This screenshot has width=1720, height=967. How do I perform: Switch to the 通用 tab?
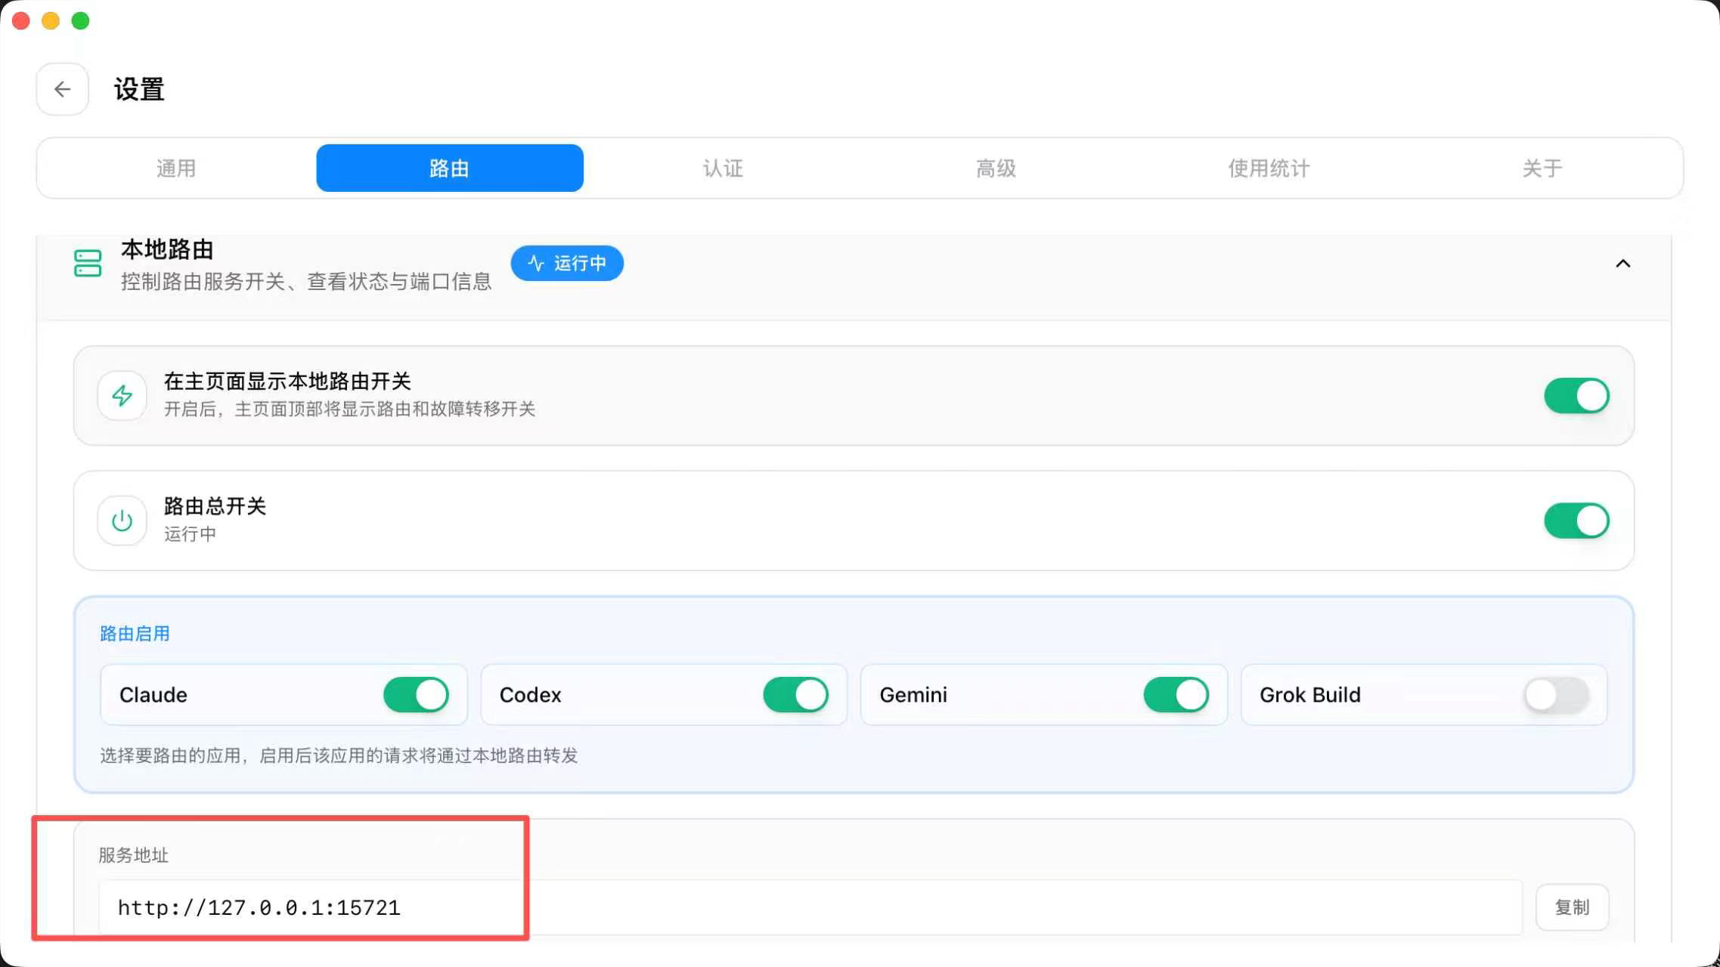pyautogui.click(x=176, y=168)
